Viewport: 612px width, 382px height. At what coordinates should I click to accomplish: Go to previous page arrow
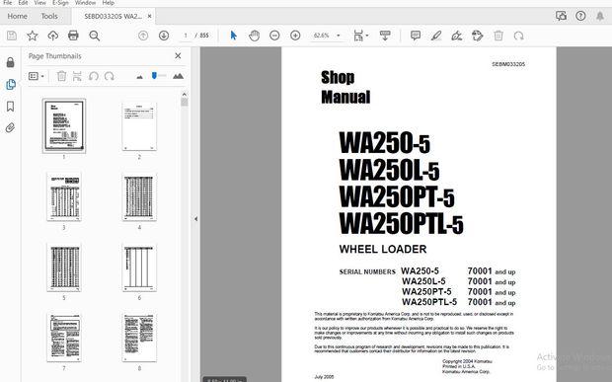click(143, 36)
